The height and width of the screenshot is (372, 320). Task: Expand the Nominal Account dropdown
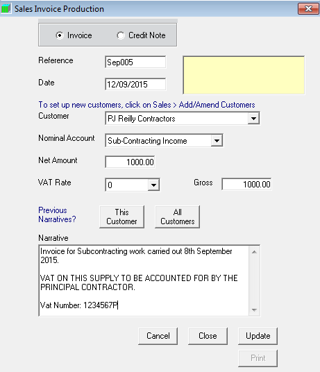(217, 140)
